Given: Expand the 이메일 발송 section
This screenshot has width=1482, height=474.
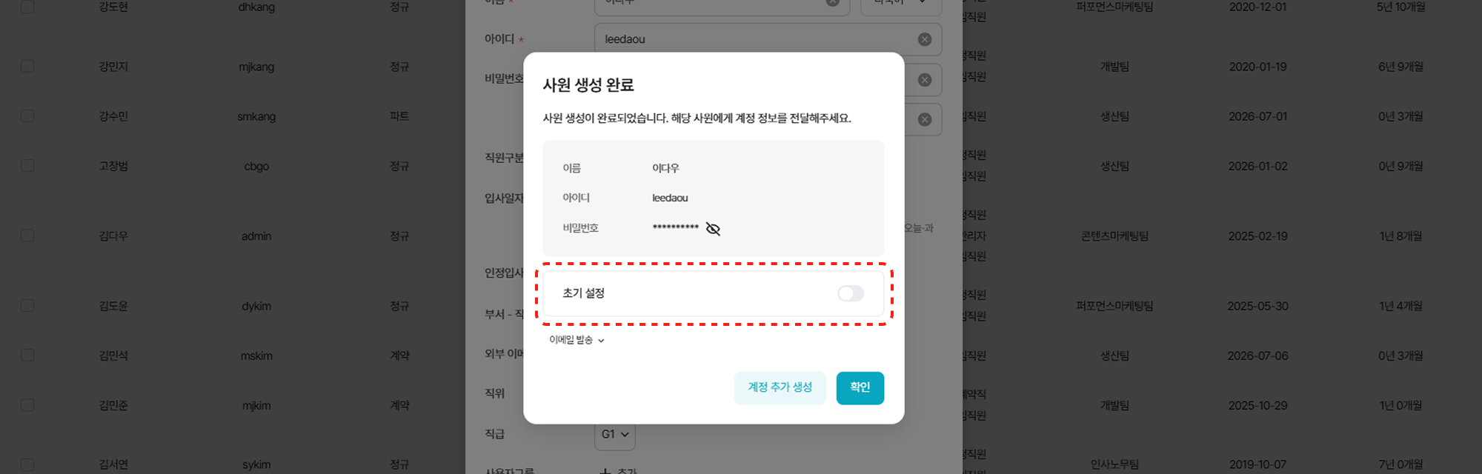Looking at the screenshot, I should click(576, 340).
